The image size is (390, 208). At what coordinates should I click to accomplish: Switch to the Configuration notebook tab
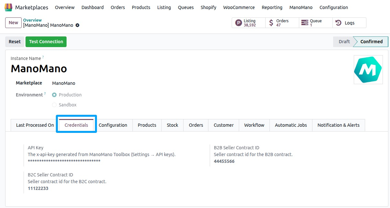(x=113, y=125)
